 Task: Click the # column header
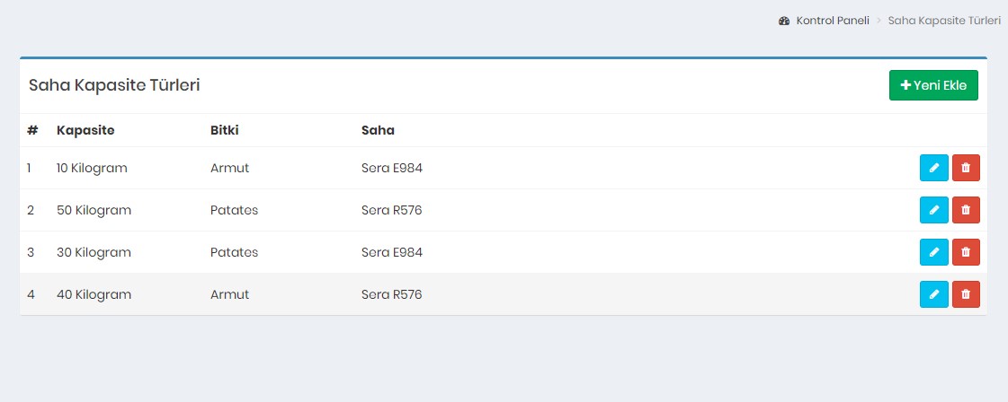pyautogui.click(x=32, y=130)
